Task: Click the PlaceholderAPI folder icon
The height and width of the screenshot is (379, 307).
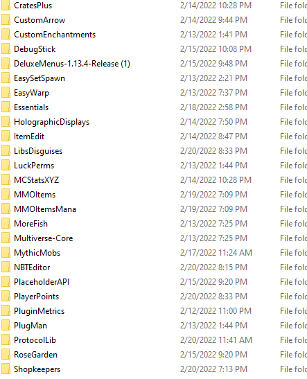Action: 6,282
